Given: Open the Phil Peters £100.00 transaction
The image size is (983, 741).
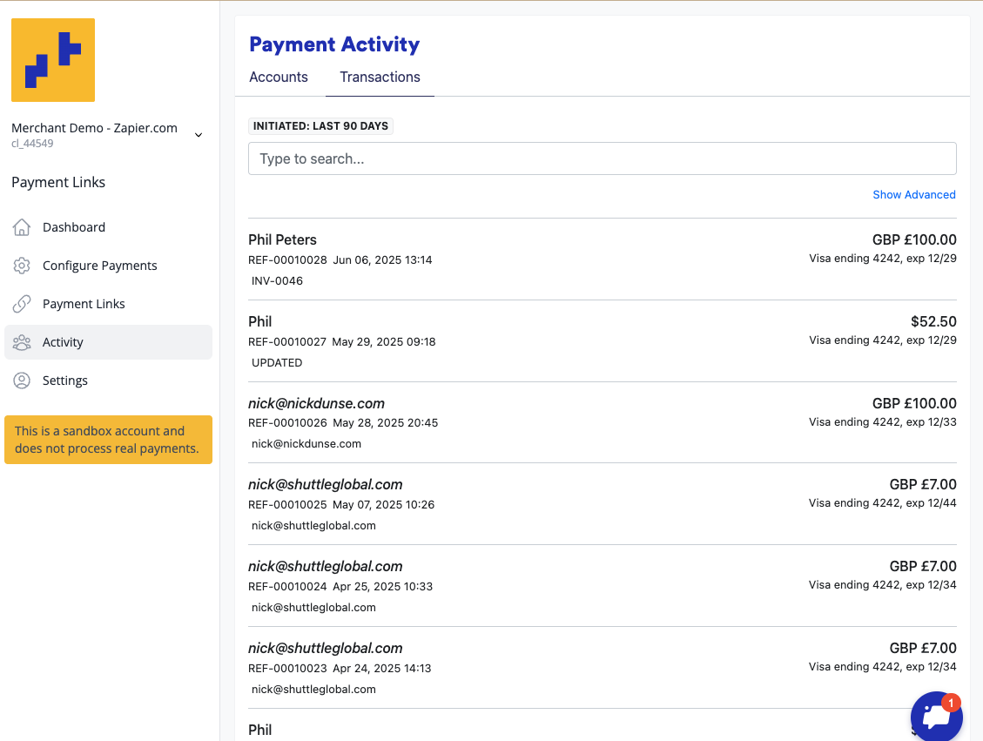Looking at the screenshot, I should click(602, 259).
